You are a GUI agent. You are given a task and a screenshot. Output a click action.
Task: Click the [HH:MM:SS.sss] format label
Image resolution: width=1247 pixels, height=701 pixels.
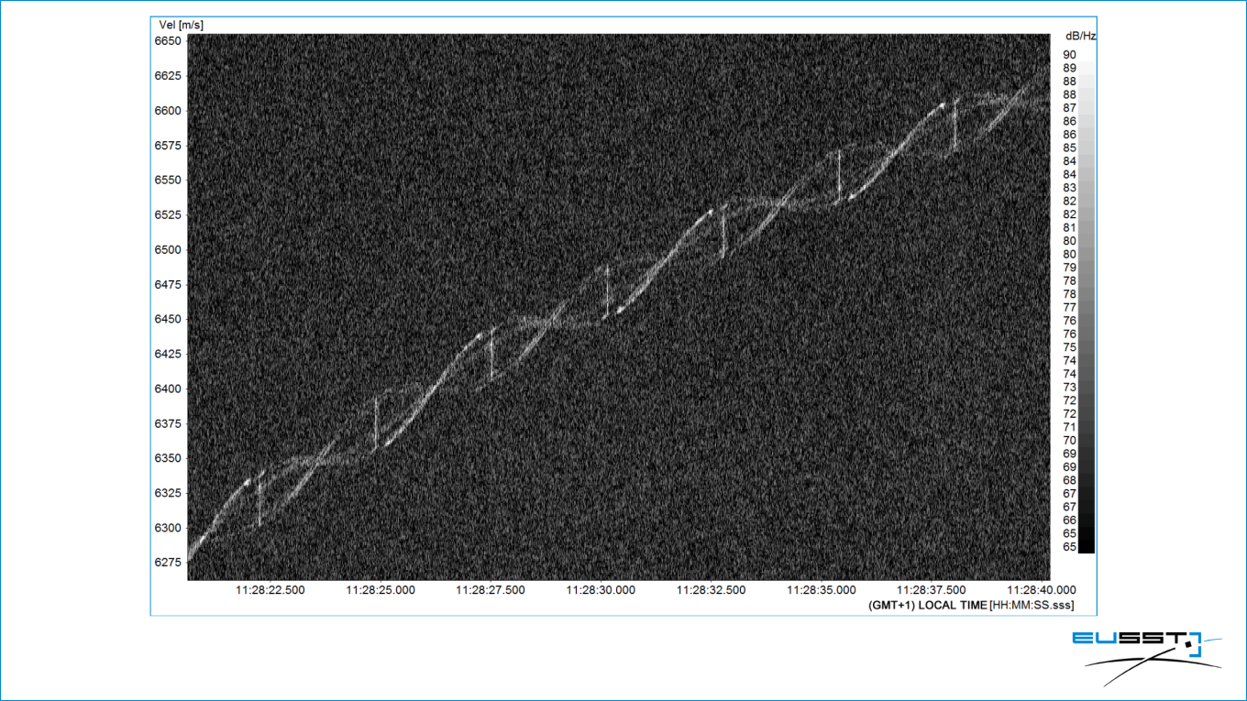(1032, 606)
